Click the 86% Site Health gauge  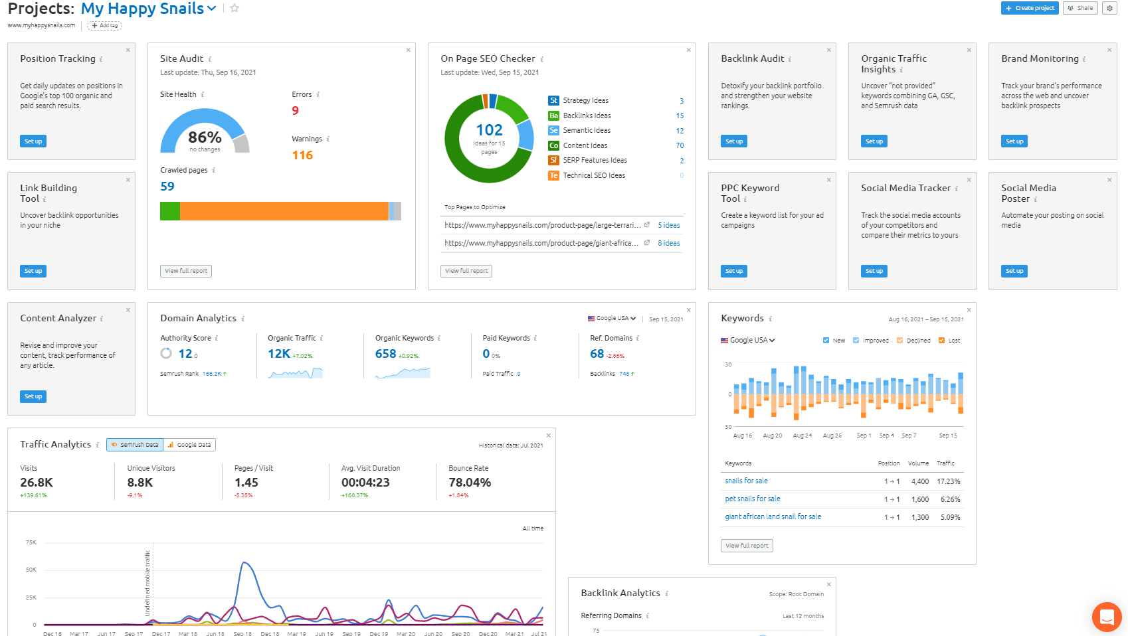click(205, 131)
